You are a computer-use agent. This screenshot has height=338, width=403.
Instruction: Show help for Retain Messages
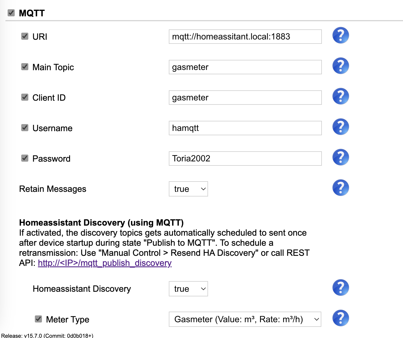pos(340,188)
